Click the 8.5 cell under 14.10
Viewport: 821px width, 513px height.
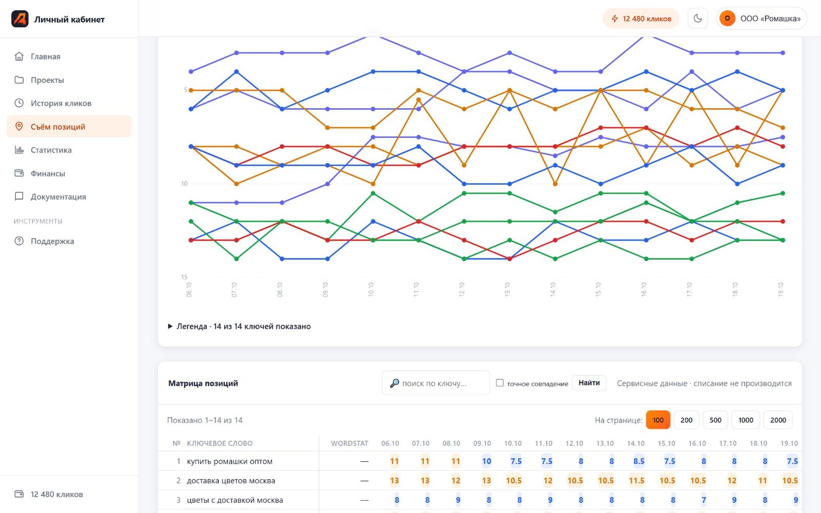[x=639, y=461]
